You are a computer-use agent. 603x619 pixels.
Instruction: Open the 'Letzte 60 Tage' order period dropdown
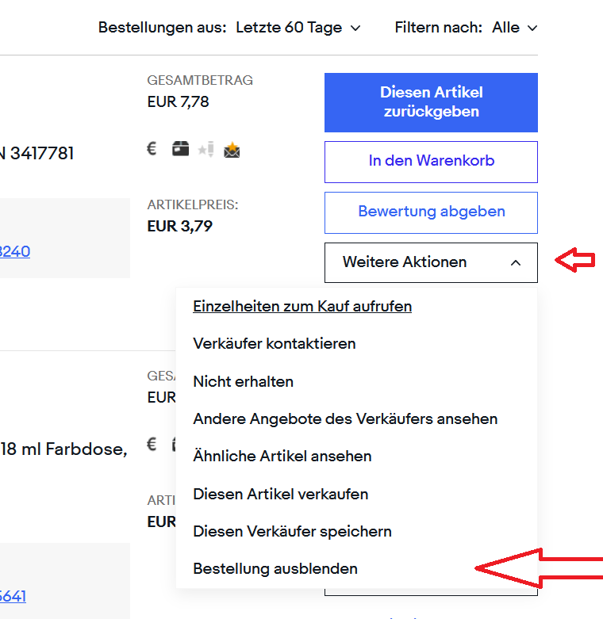point(298,28)
